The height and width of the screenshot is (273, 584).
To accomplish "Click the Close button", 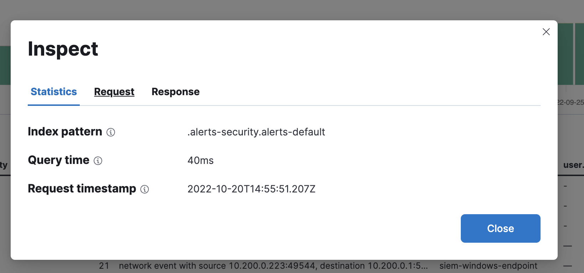I will tap(500, 228).
